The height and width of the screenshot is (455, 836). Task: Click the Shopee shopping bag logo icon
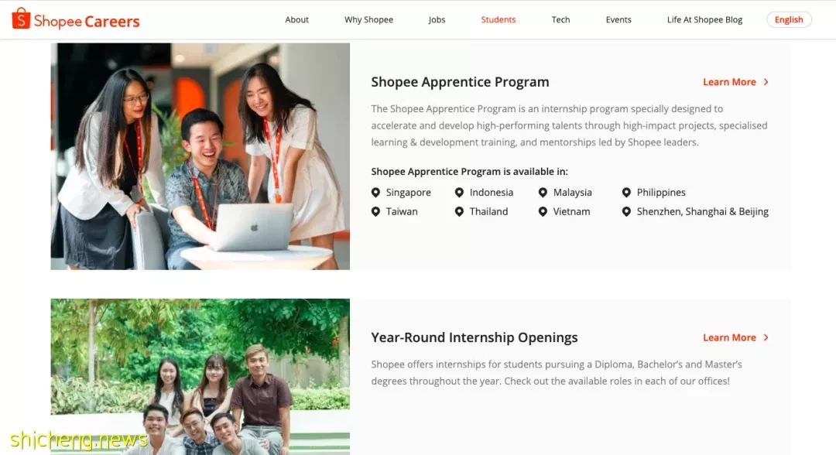(x=21, y=19)
